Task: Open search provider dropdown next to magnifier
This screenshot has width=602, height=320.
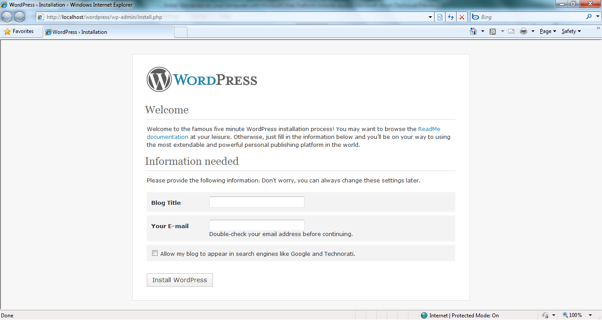Action: coord(598,17)
